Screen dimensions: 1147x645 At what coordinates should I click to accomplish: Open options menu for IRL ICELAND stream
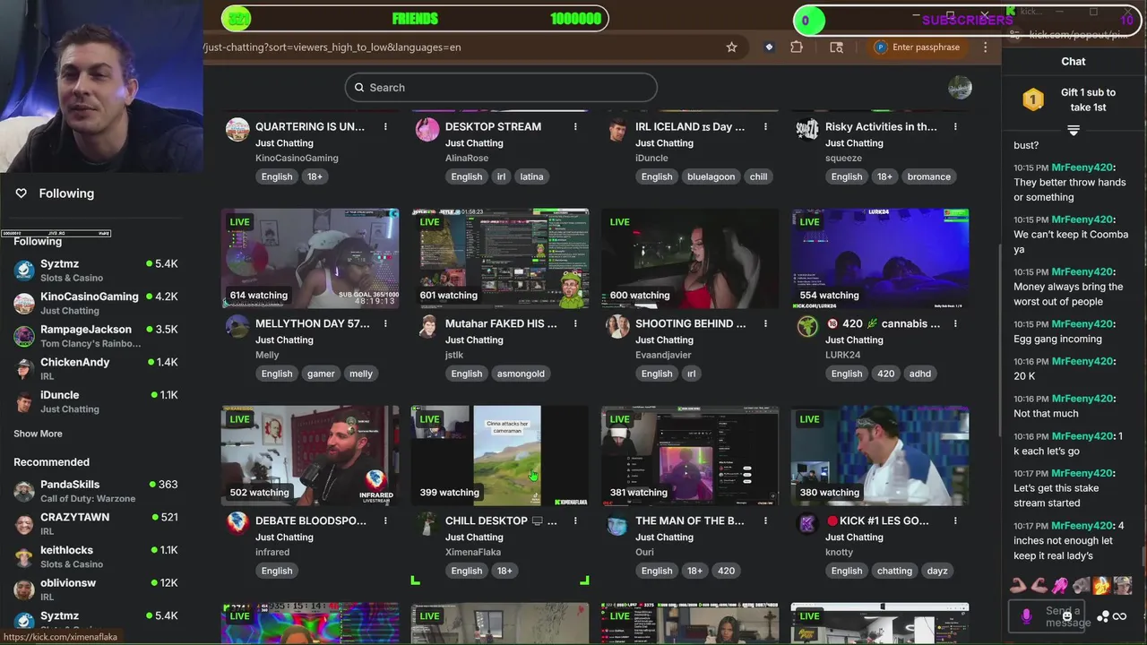pyautogui.click(x=765, y=127)
